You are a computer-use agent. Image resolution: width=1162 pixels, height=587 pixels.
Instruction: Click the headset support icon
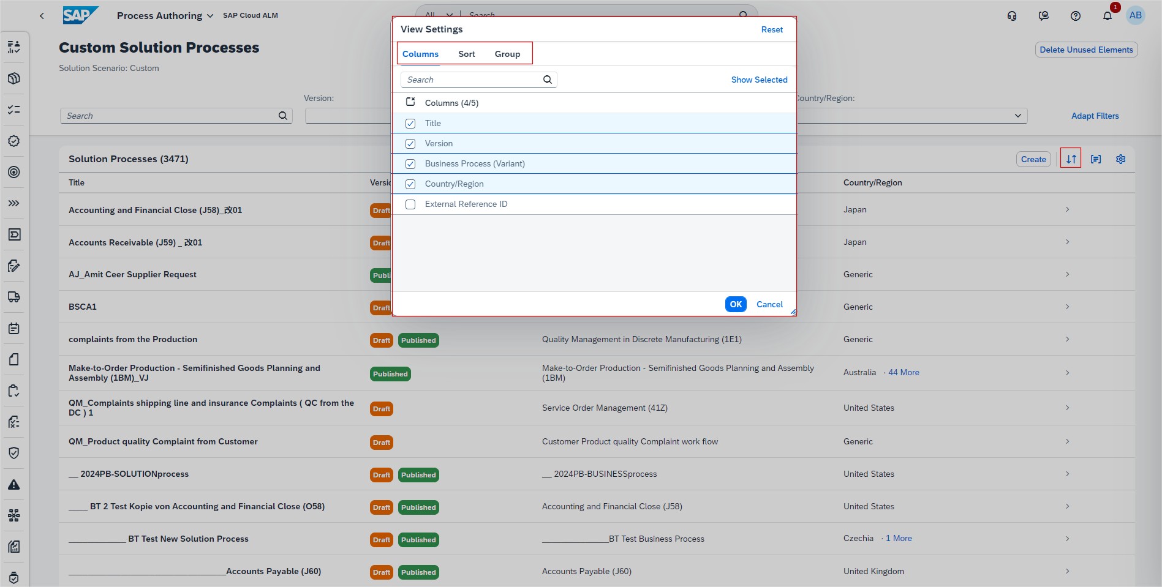(x=1012, y=16)
